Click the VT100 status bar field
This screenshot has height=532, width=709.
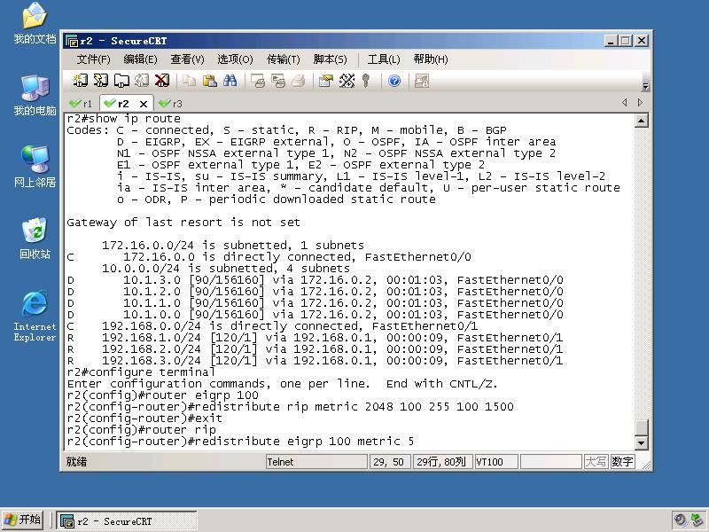click(496, 462)
